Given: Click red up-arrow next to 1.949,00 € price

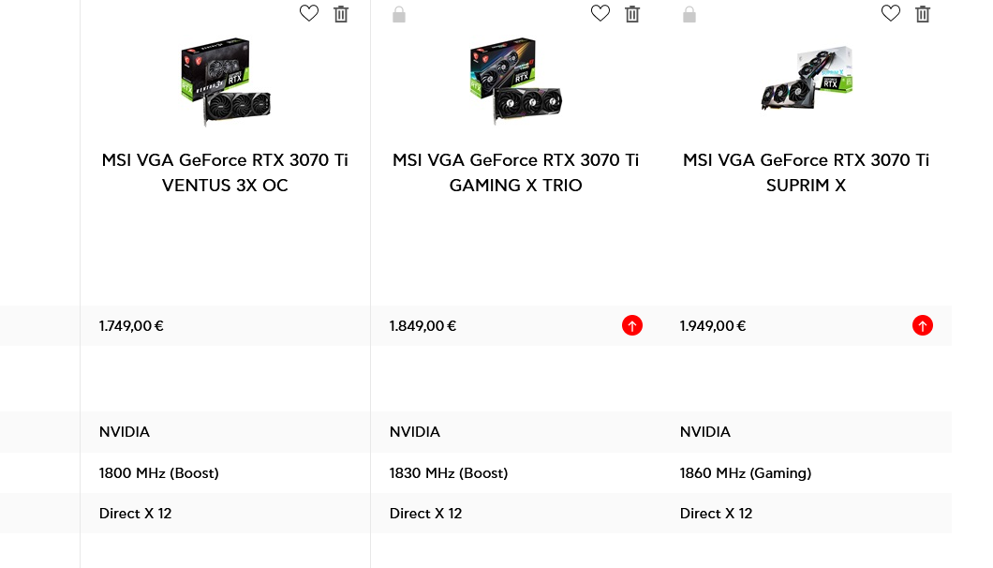Looking at the screenshot, I should tap(923, 326).
